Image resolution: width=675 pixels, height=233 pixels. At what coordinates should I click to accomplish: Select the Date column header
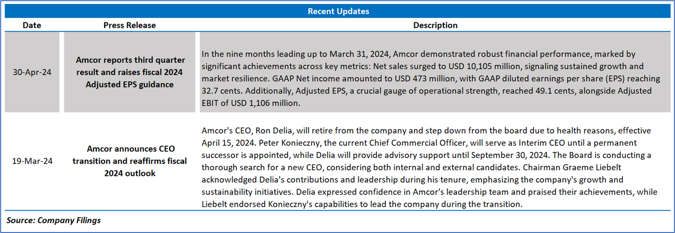(x=32, y=25)
